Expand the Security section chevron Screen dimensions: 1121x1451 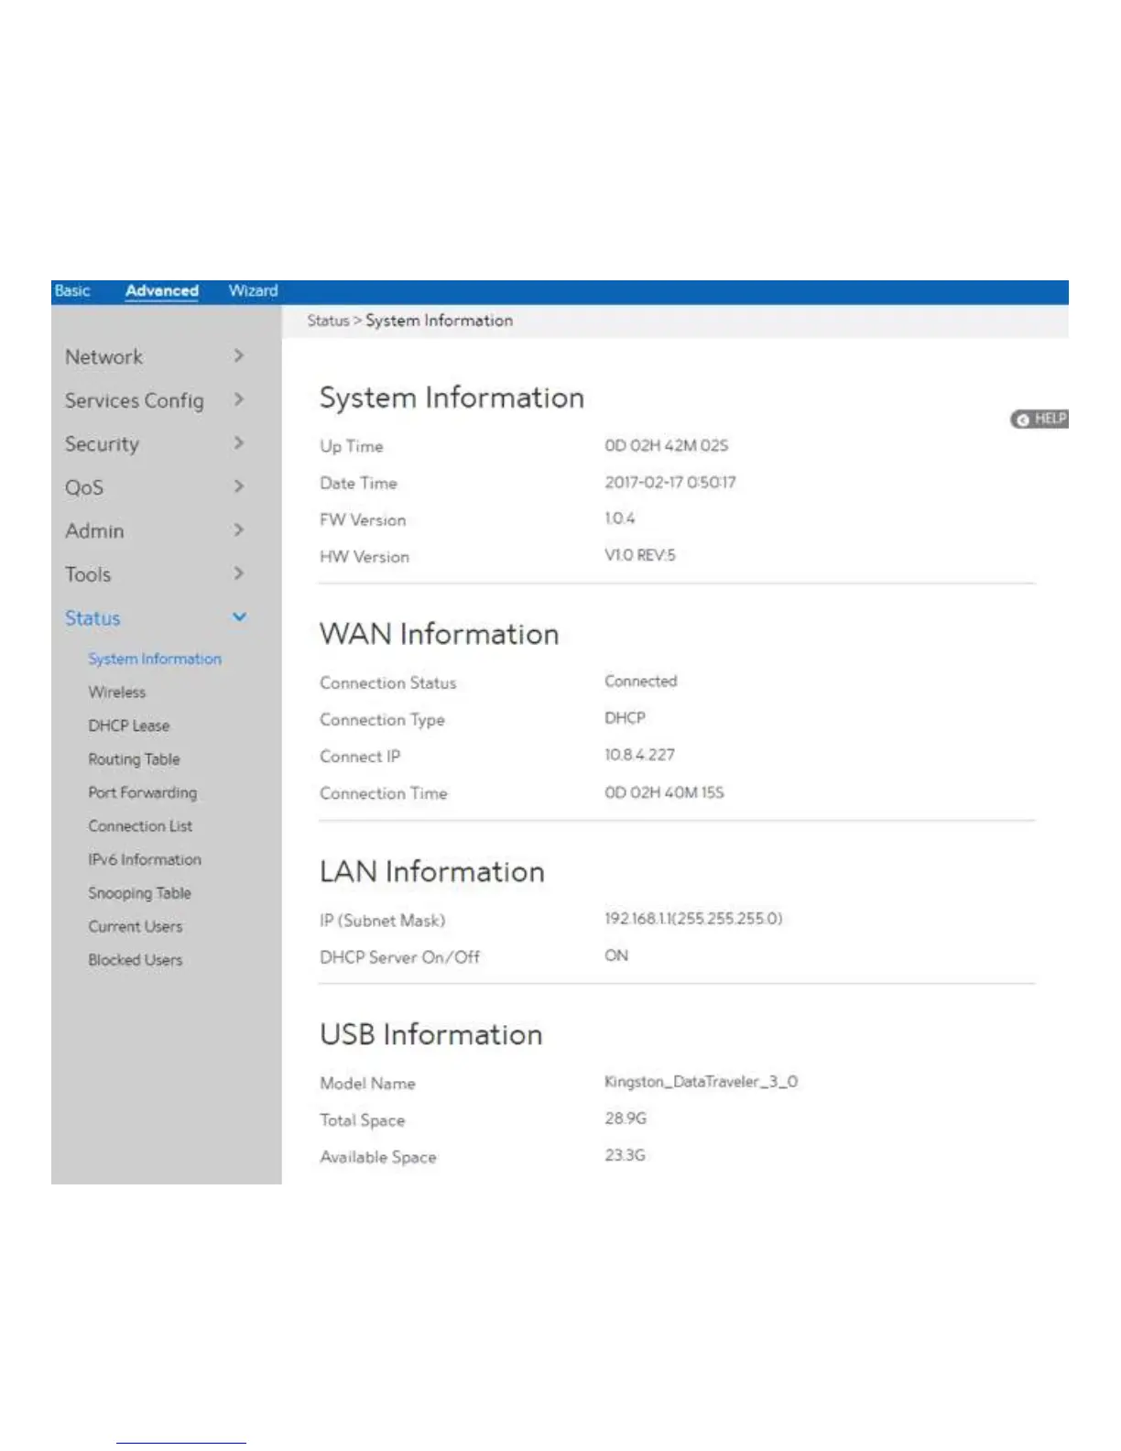click(x=239, y=442)
